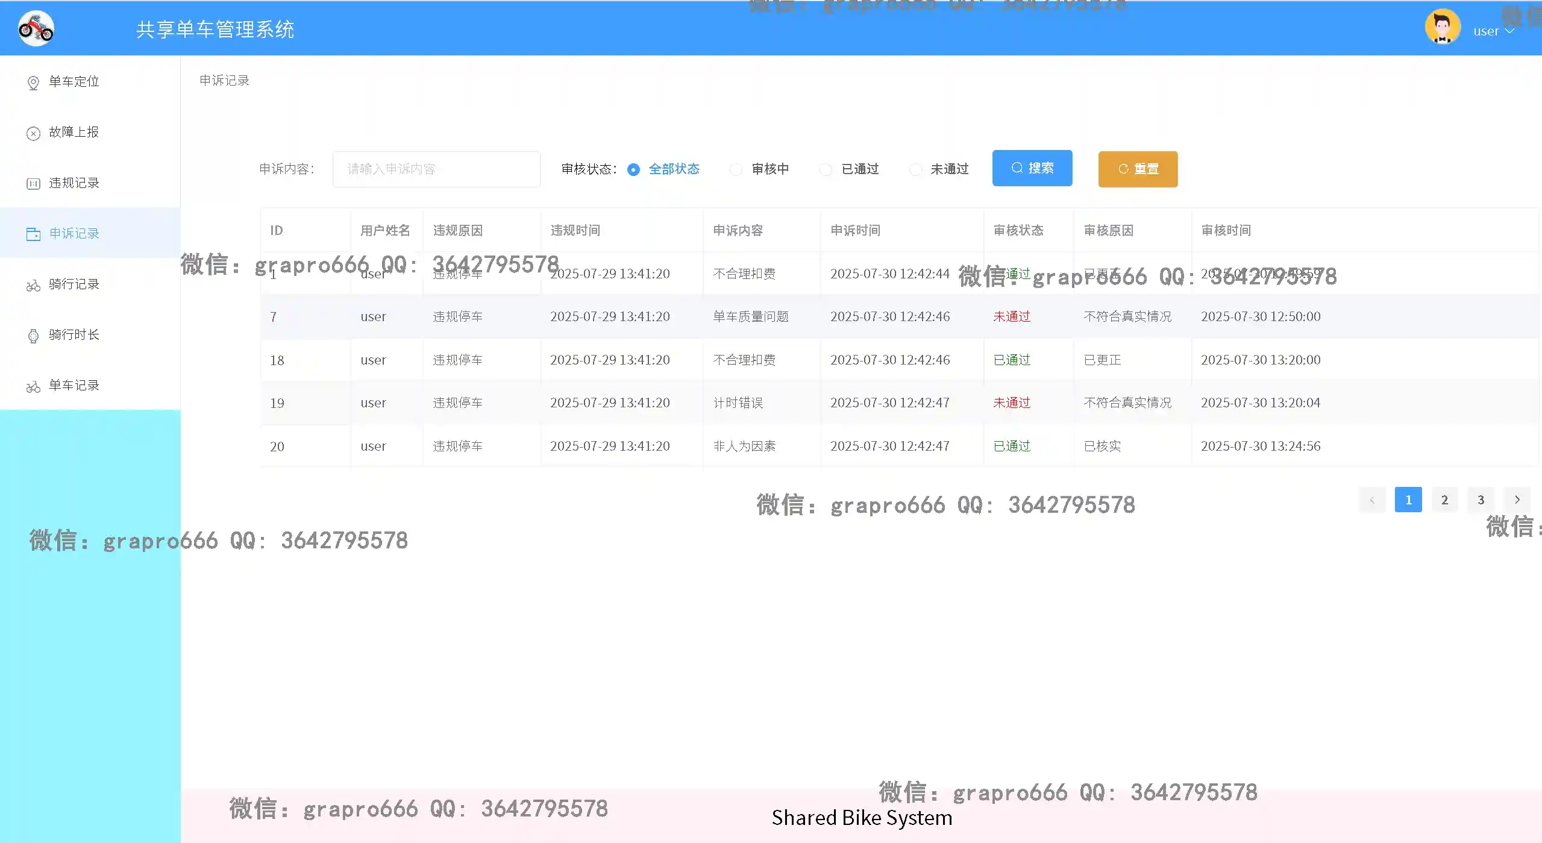
Task: Click the 故障上报 circle-x icon
Action: pyautogui.click(x=33, y=133)
